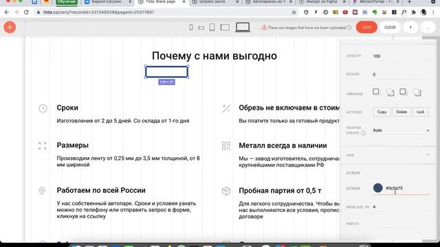Switch to the Штрипс лента browser tab
The height and width of the screenshot is (247, 440).
pyautogui.click(x=212, y=1)
